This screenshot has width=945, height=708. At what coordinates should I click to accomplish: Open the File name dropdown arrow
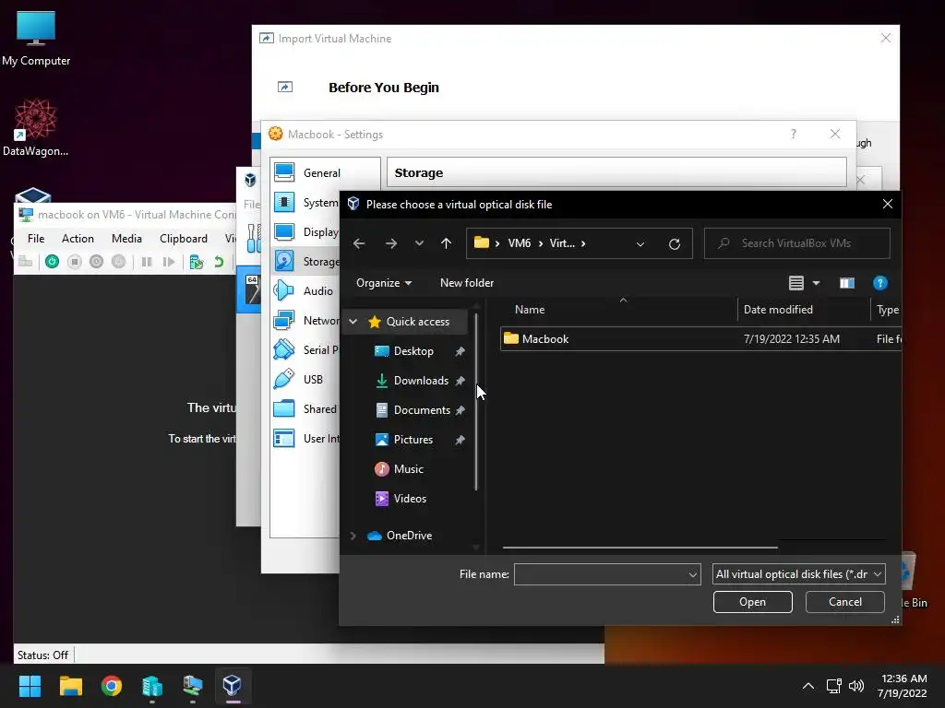pyautogui.click(x=692, y=574)
